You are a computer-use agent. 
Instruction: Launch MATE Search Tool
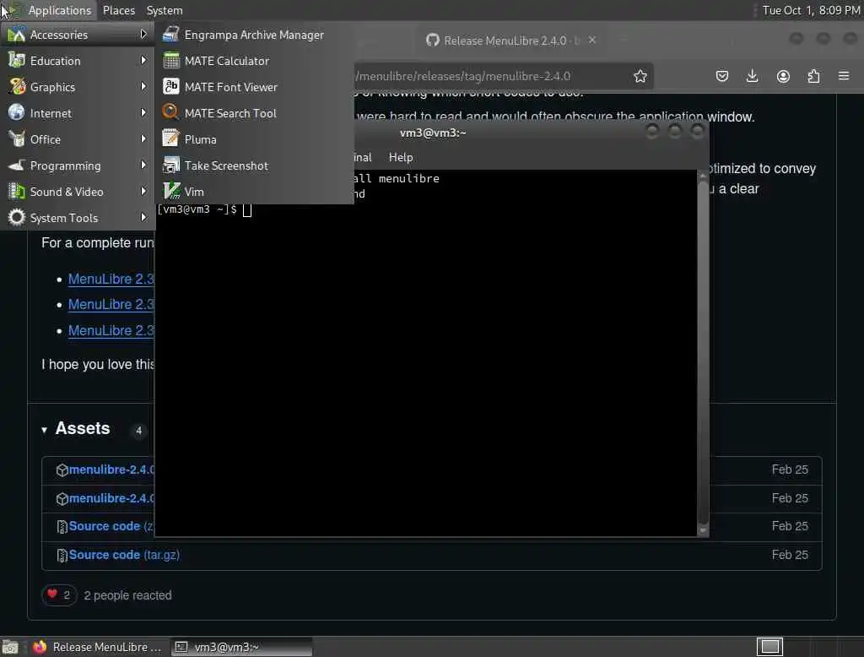254,113
